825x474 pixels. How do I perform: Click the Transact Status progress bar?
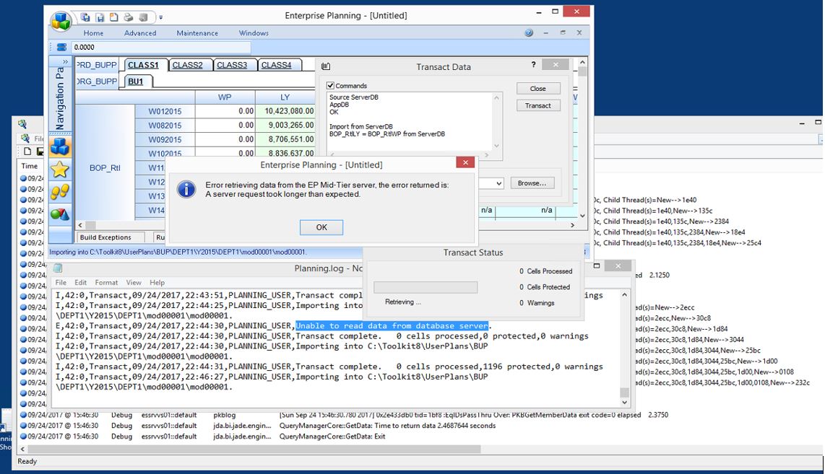click(x=426, y=287)
